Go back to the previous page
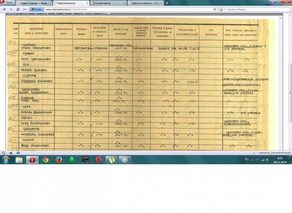292x213 pixels. pyautogui.click(x=4, y=9)
